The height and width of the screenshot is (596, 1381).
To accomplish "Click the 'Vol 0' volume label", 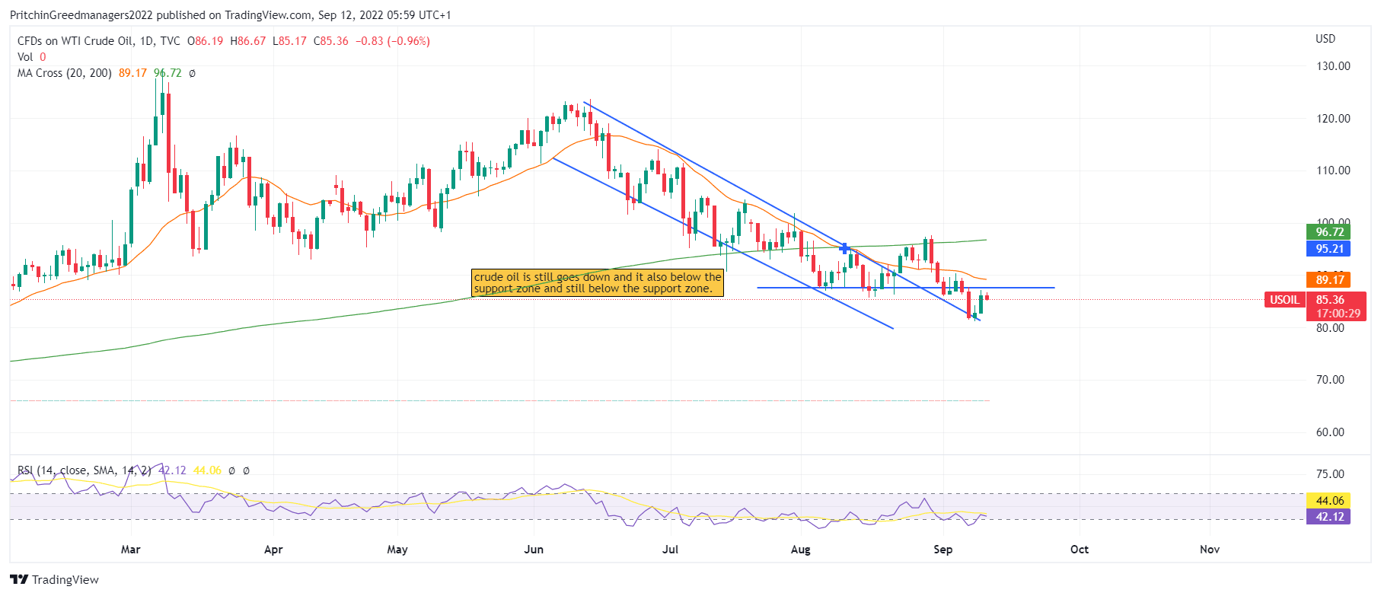I will click(x=32, y=57).
